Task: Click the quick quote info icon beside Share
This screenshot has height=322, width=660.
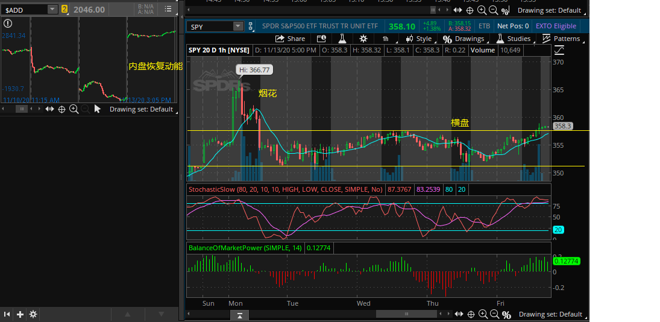Action: point(321,39)
